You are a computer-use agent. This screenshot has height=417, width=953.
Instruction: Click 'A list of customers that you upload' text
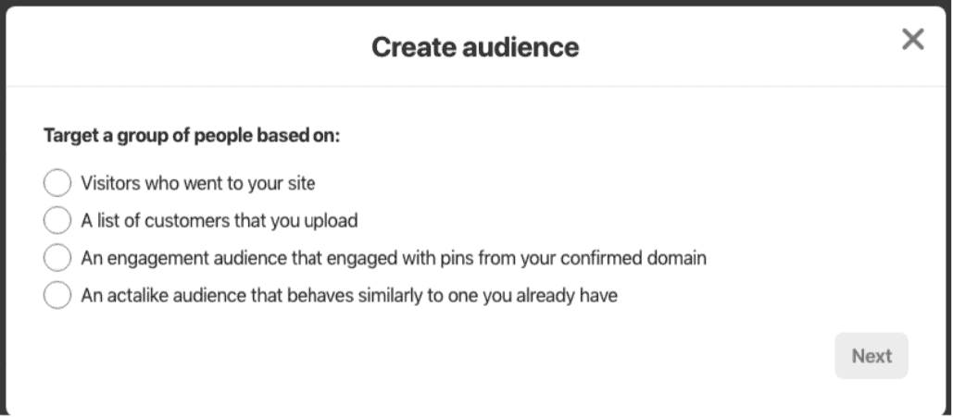[x=219, y=221]
